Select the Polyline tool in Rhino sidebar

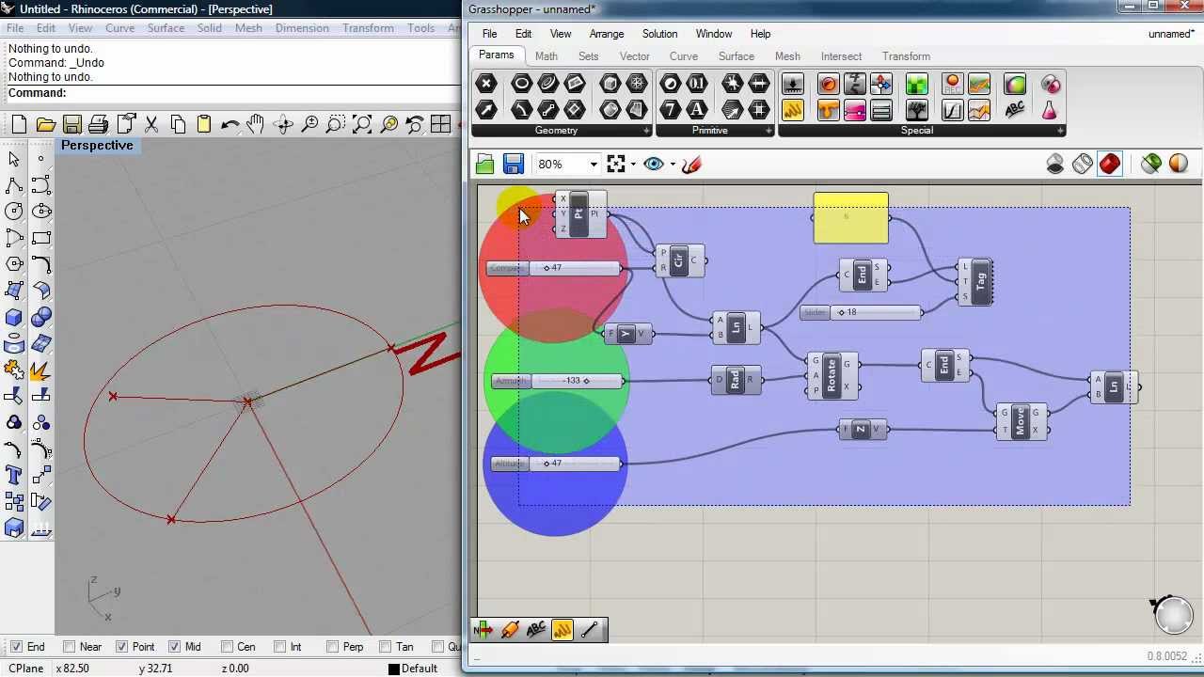click(x=14, y=185)
